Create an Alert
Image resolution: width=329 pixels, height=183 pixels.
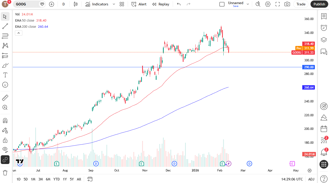tap(139, 4)
